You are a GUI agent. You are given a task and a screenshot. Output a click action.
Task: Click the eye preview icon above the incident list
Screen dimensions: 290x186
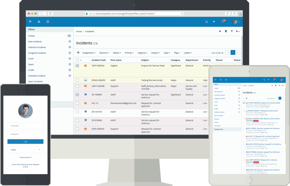click(220, 31)
